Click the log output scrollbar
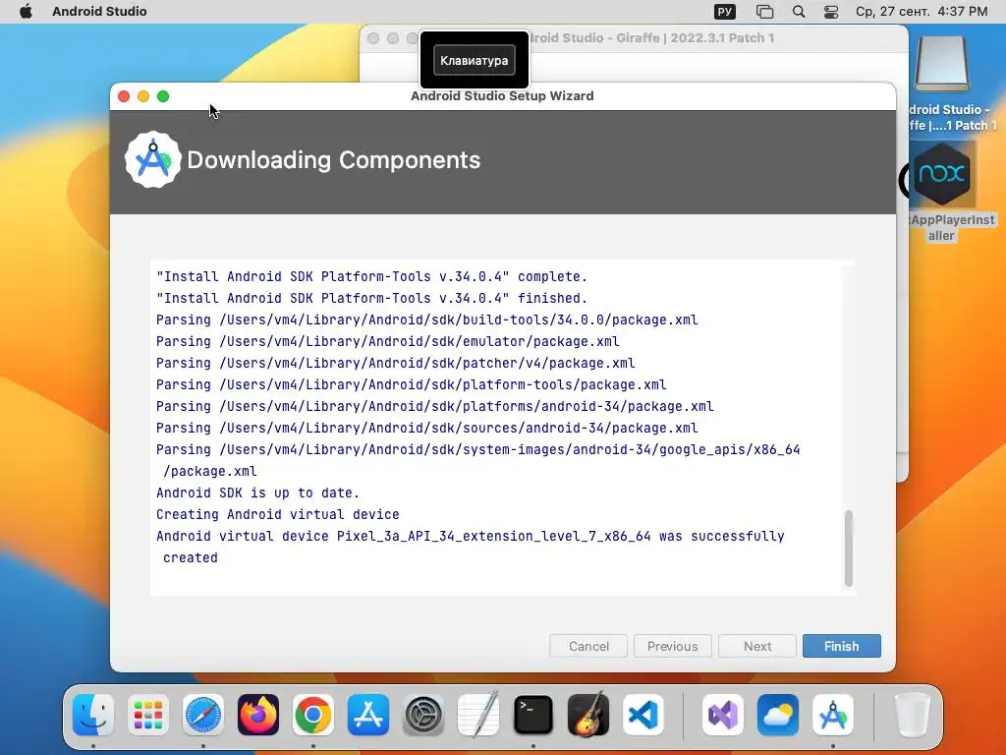The height and width of the screenshot is (755, 1006). pyautogui.click(x=848, y=548)
